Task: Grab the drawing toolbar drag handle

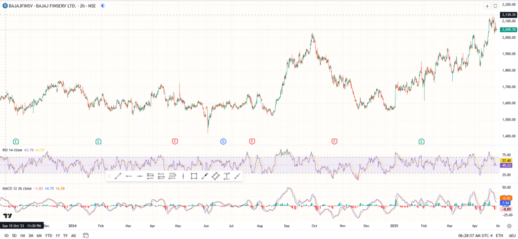Action: pos(109,176)
